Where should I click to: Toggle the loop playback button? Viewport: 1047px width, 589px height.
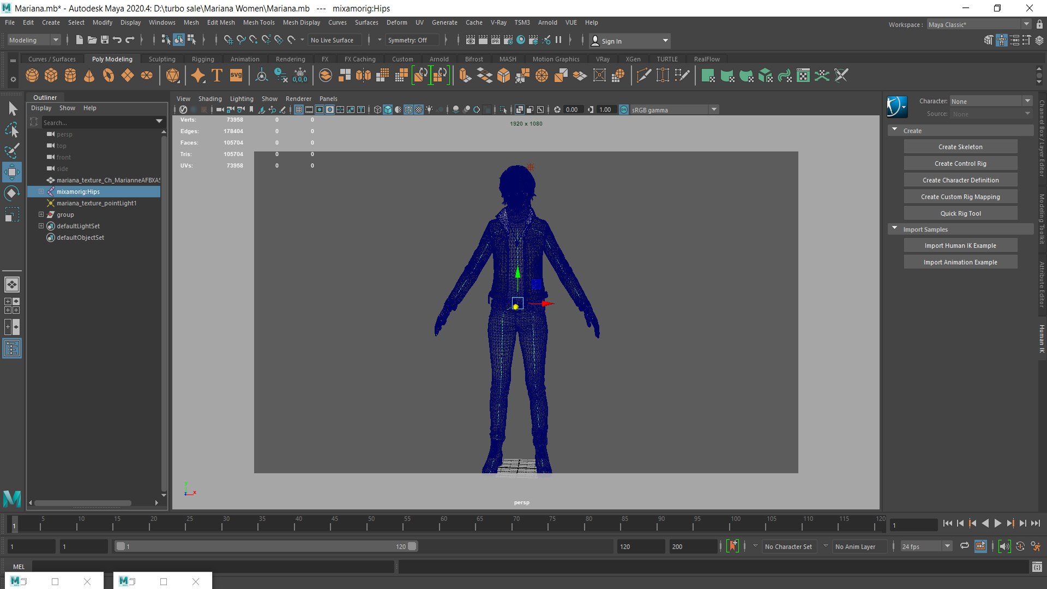pos(964,546)
